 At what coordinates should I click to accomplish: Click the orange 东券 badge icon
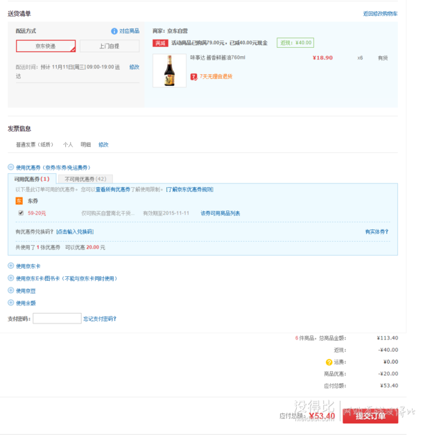pos(19,201)
